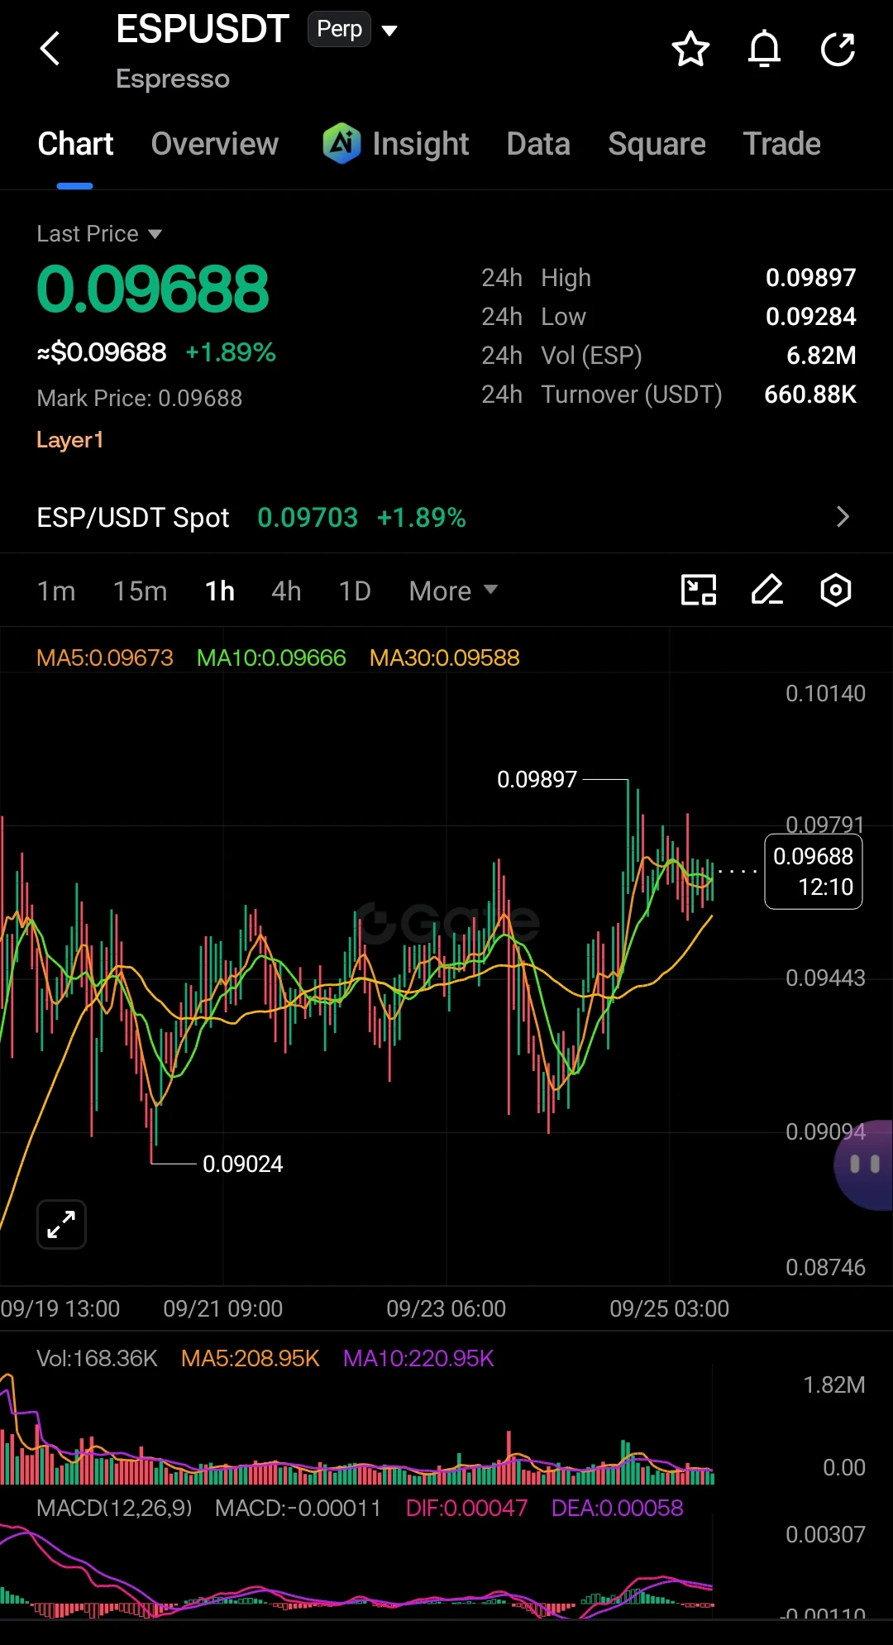Screen dimensions: 893x1645
Task: Tap the 24h High value 0.09897
Action: tap(810, 278)
